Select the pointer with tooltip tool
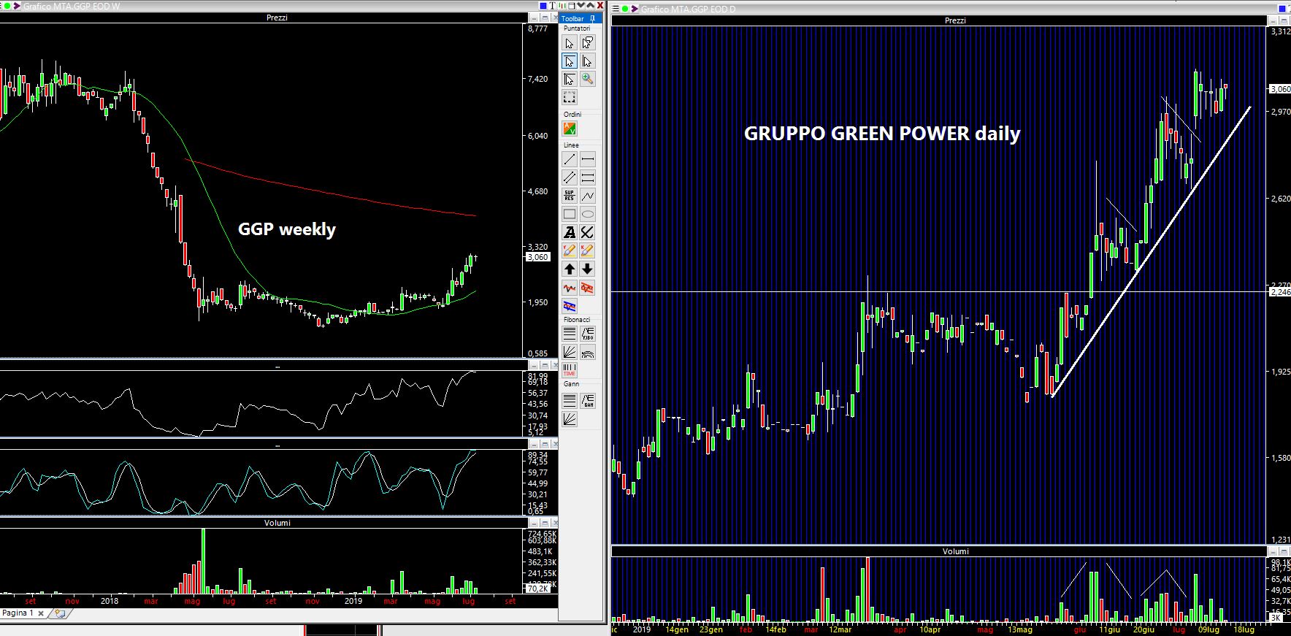Viewport: 1291px width, 636px height. pyautogui.click(x=587, y=43)
